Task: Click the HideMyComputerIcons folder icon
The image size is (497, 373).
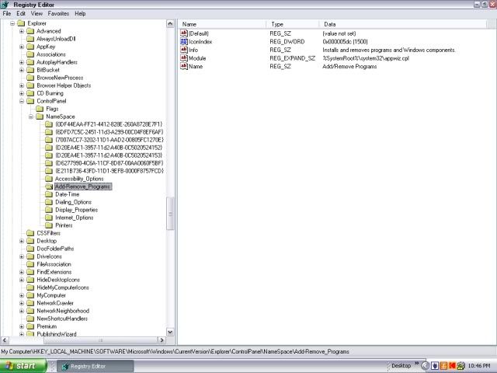Action: pyautogui.click(x=30, y=288)
